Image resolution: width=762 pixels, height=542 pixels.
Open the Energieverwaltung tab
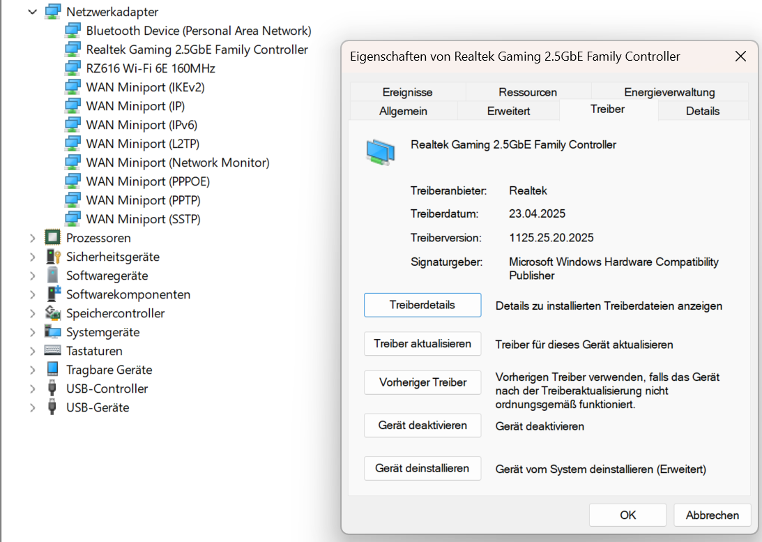pyautogui.click(x=669, y=92)
